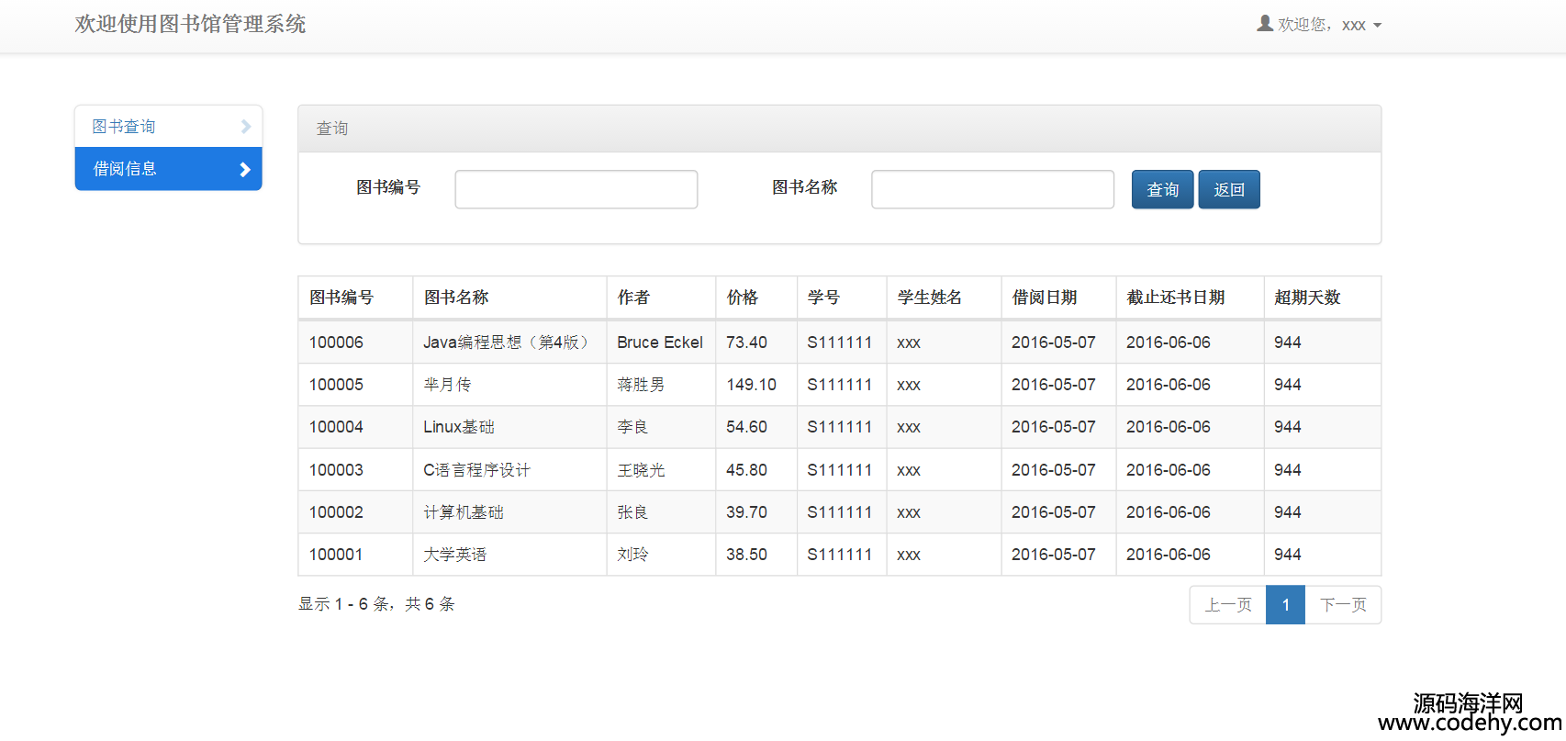Screen dimensions: 1566x741
Task: Click the 查询 panel heading
Action: click(x=332, y=129)
